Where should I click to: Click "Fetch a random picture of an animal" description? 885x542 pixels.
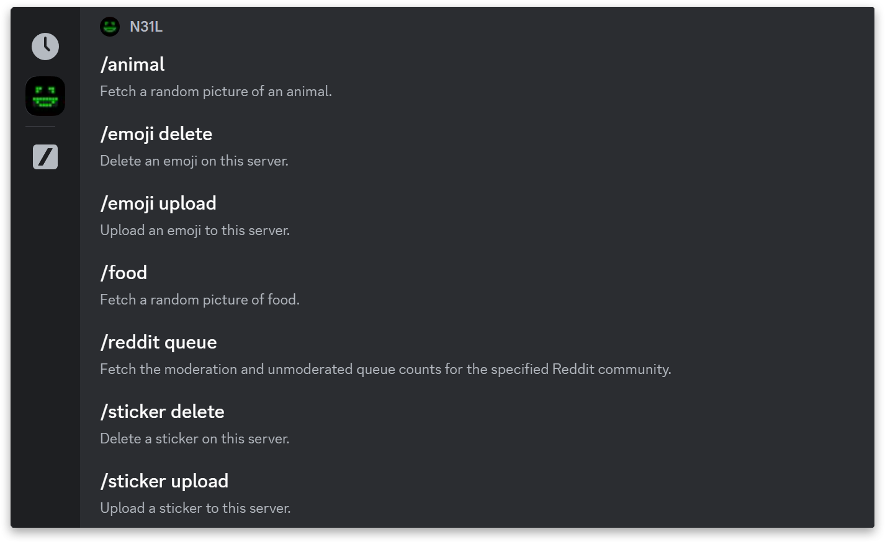(x=216, y=91)
